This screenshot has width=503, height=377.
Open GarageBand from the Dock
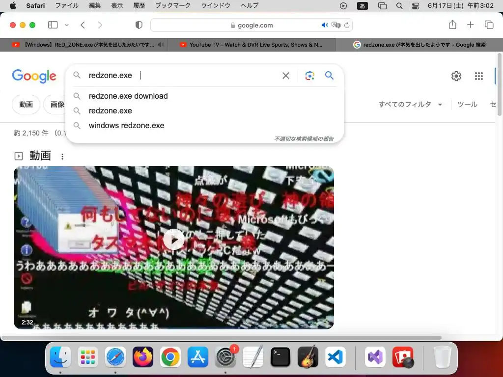[308, 357]
